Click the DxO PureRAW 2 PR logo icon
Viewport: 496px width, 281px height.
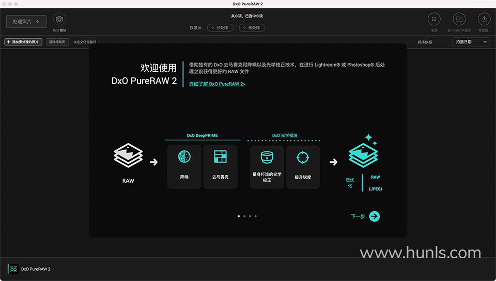coord(13,269)
